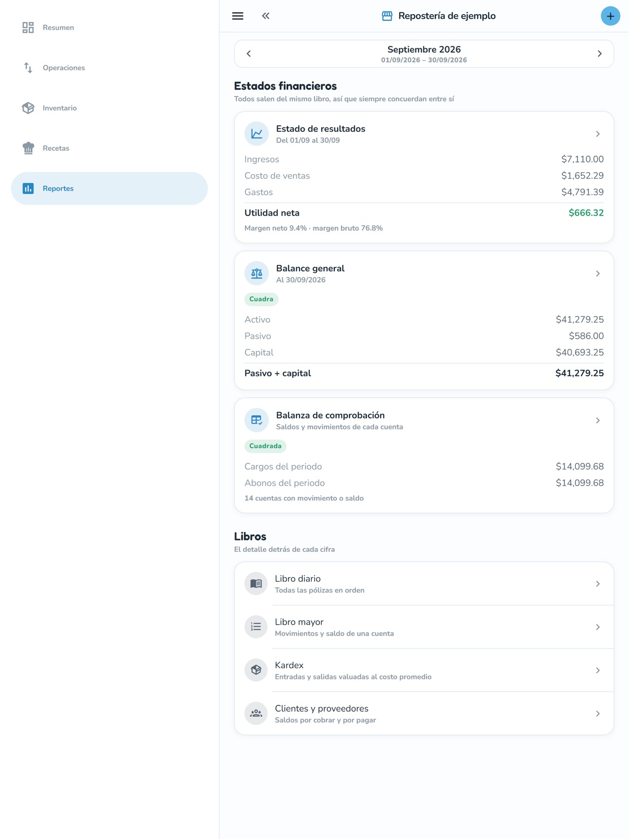Open Libro diario via its chevron

pos(598,584)
